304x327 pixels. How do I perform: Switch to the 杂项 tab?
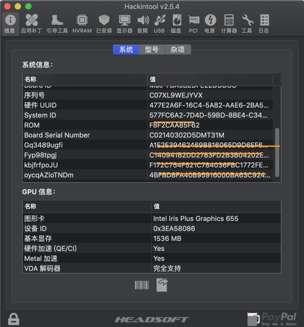coord(178,50)
